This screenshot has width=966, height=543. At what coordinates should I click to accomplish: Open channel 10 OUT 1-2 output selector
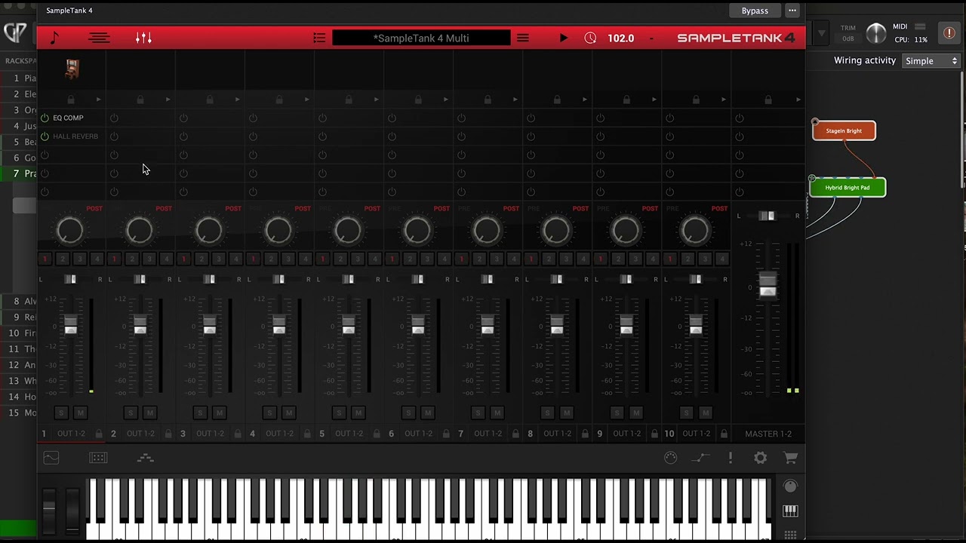[696, 434]
